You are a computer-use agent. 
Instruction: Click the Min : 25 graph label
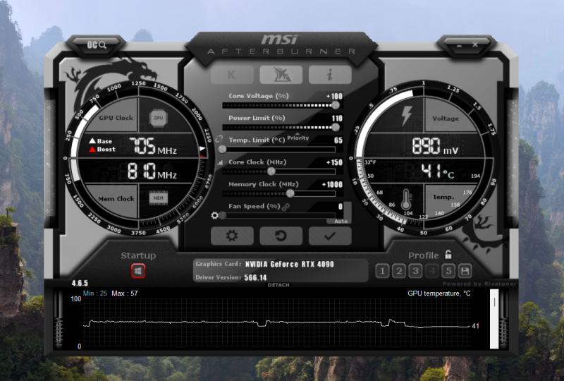[95, 293]
